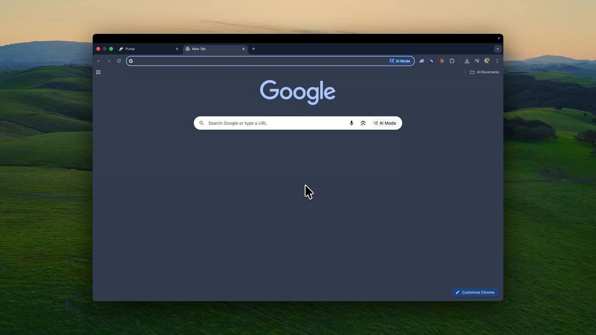596x335 pixels.
Task: Open the rainbow extension icon
Action: (432, 61)
